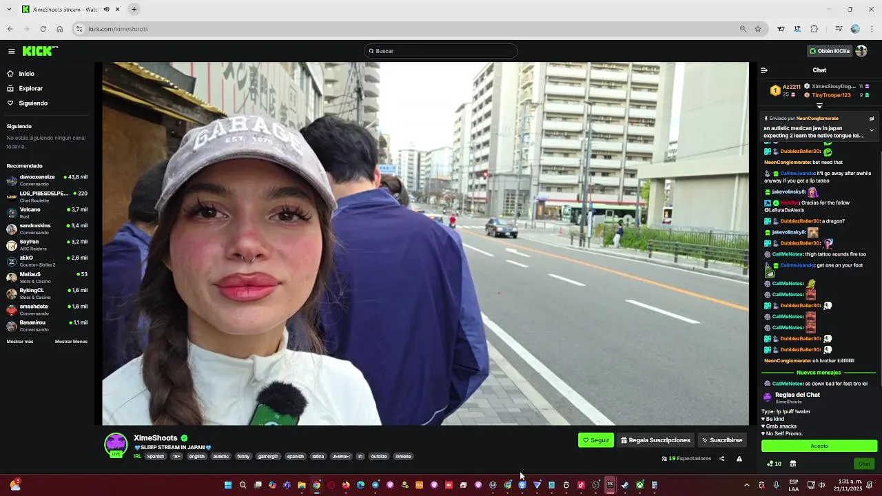Click the report warning triangle icon

click(x=739, y=459)
